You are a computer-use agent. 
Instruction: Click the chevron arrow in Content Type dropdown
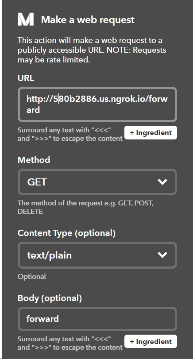coord(162,255)
